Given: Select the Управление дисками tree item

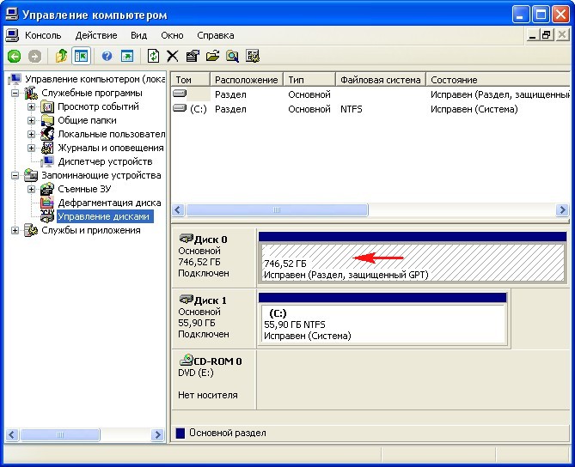Looking at the screenshot, I should point(104,216).
